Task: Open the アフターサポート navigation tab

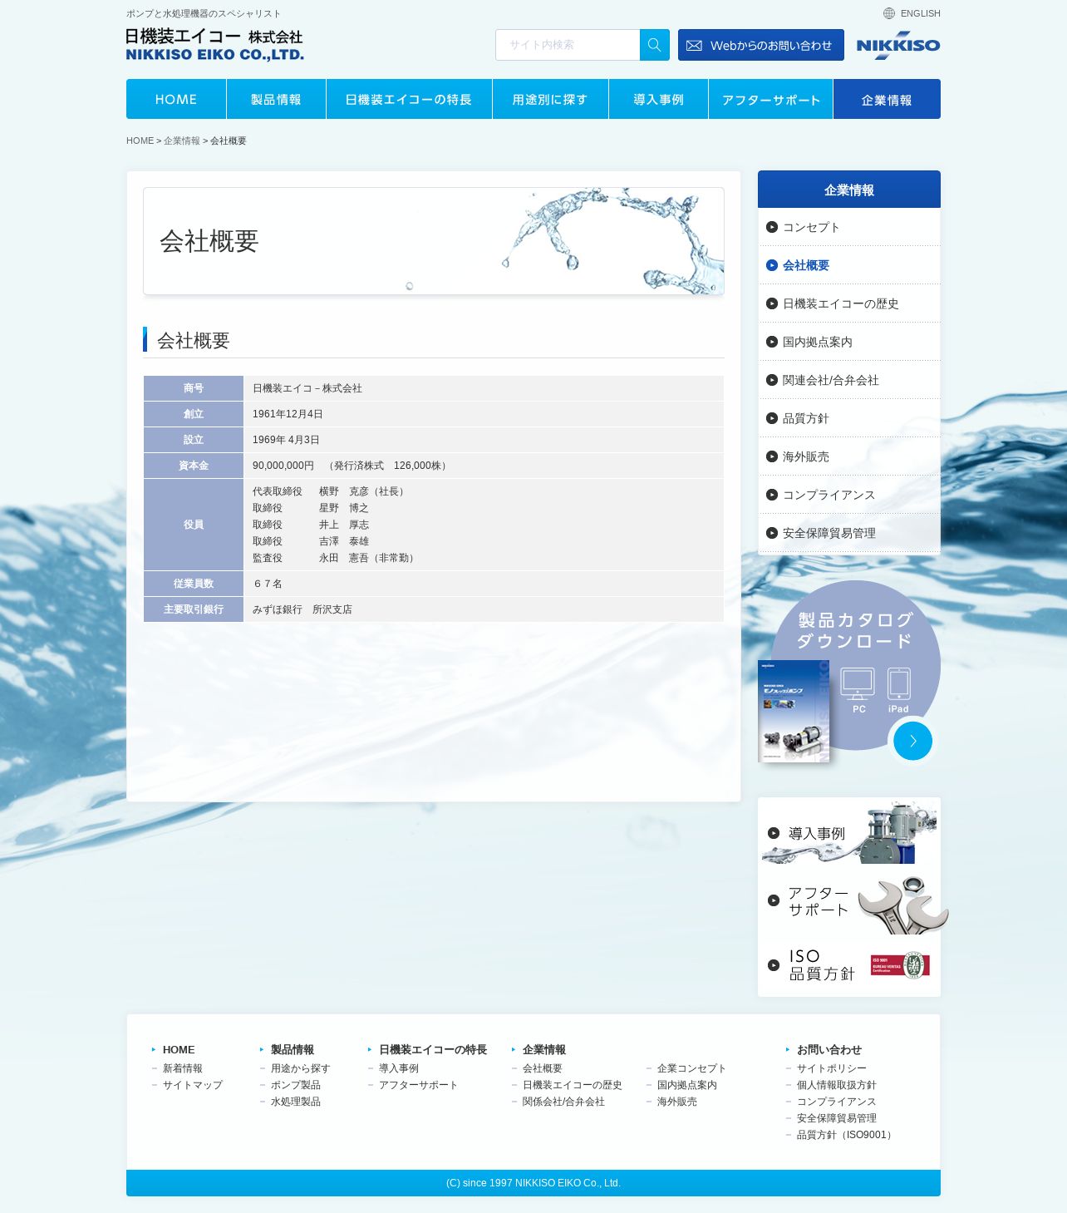Action: coord(770,99)
